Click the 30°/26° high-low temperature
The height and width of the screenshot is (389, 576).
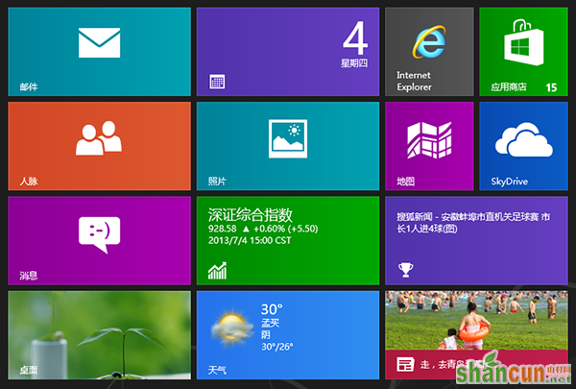pyautogui.click(x=277, y=347)
